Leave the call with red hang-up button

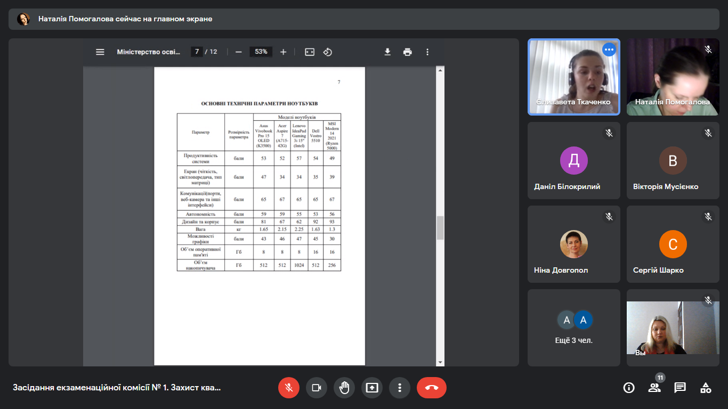click(x=432, y=388)
